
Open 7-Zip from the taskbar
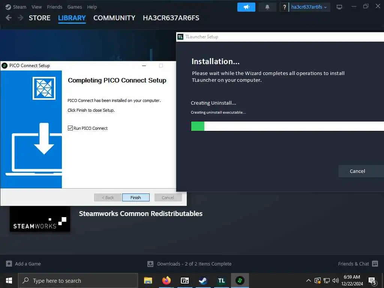pos(184,280)
